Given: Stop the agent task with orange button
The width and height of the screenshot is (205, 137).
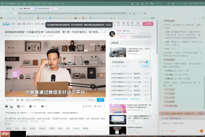Looking at the screenshot, I should click(201, 131).
